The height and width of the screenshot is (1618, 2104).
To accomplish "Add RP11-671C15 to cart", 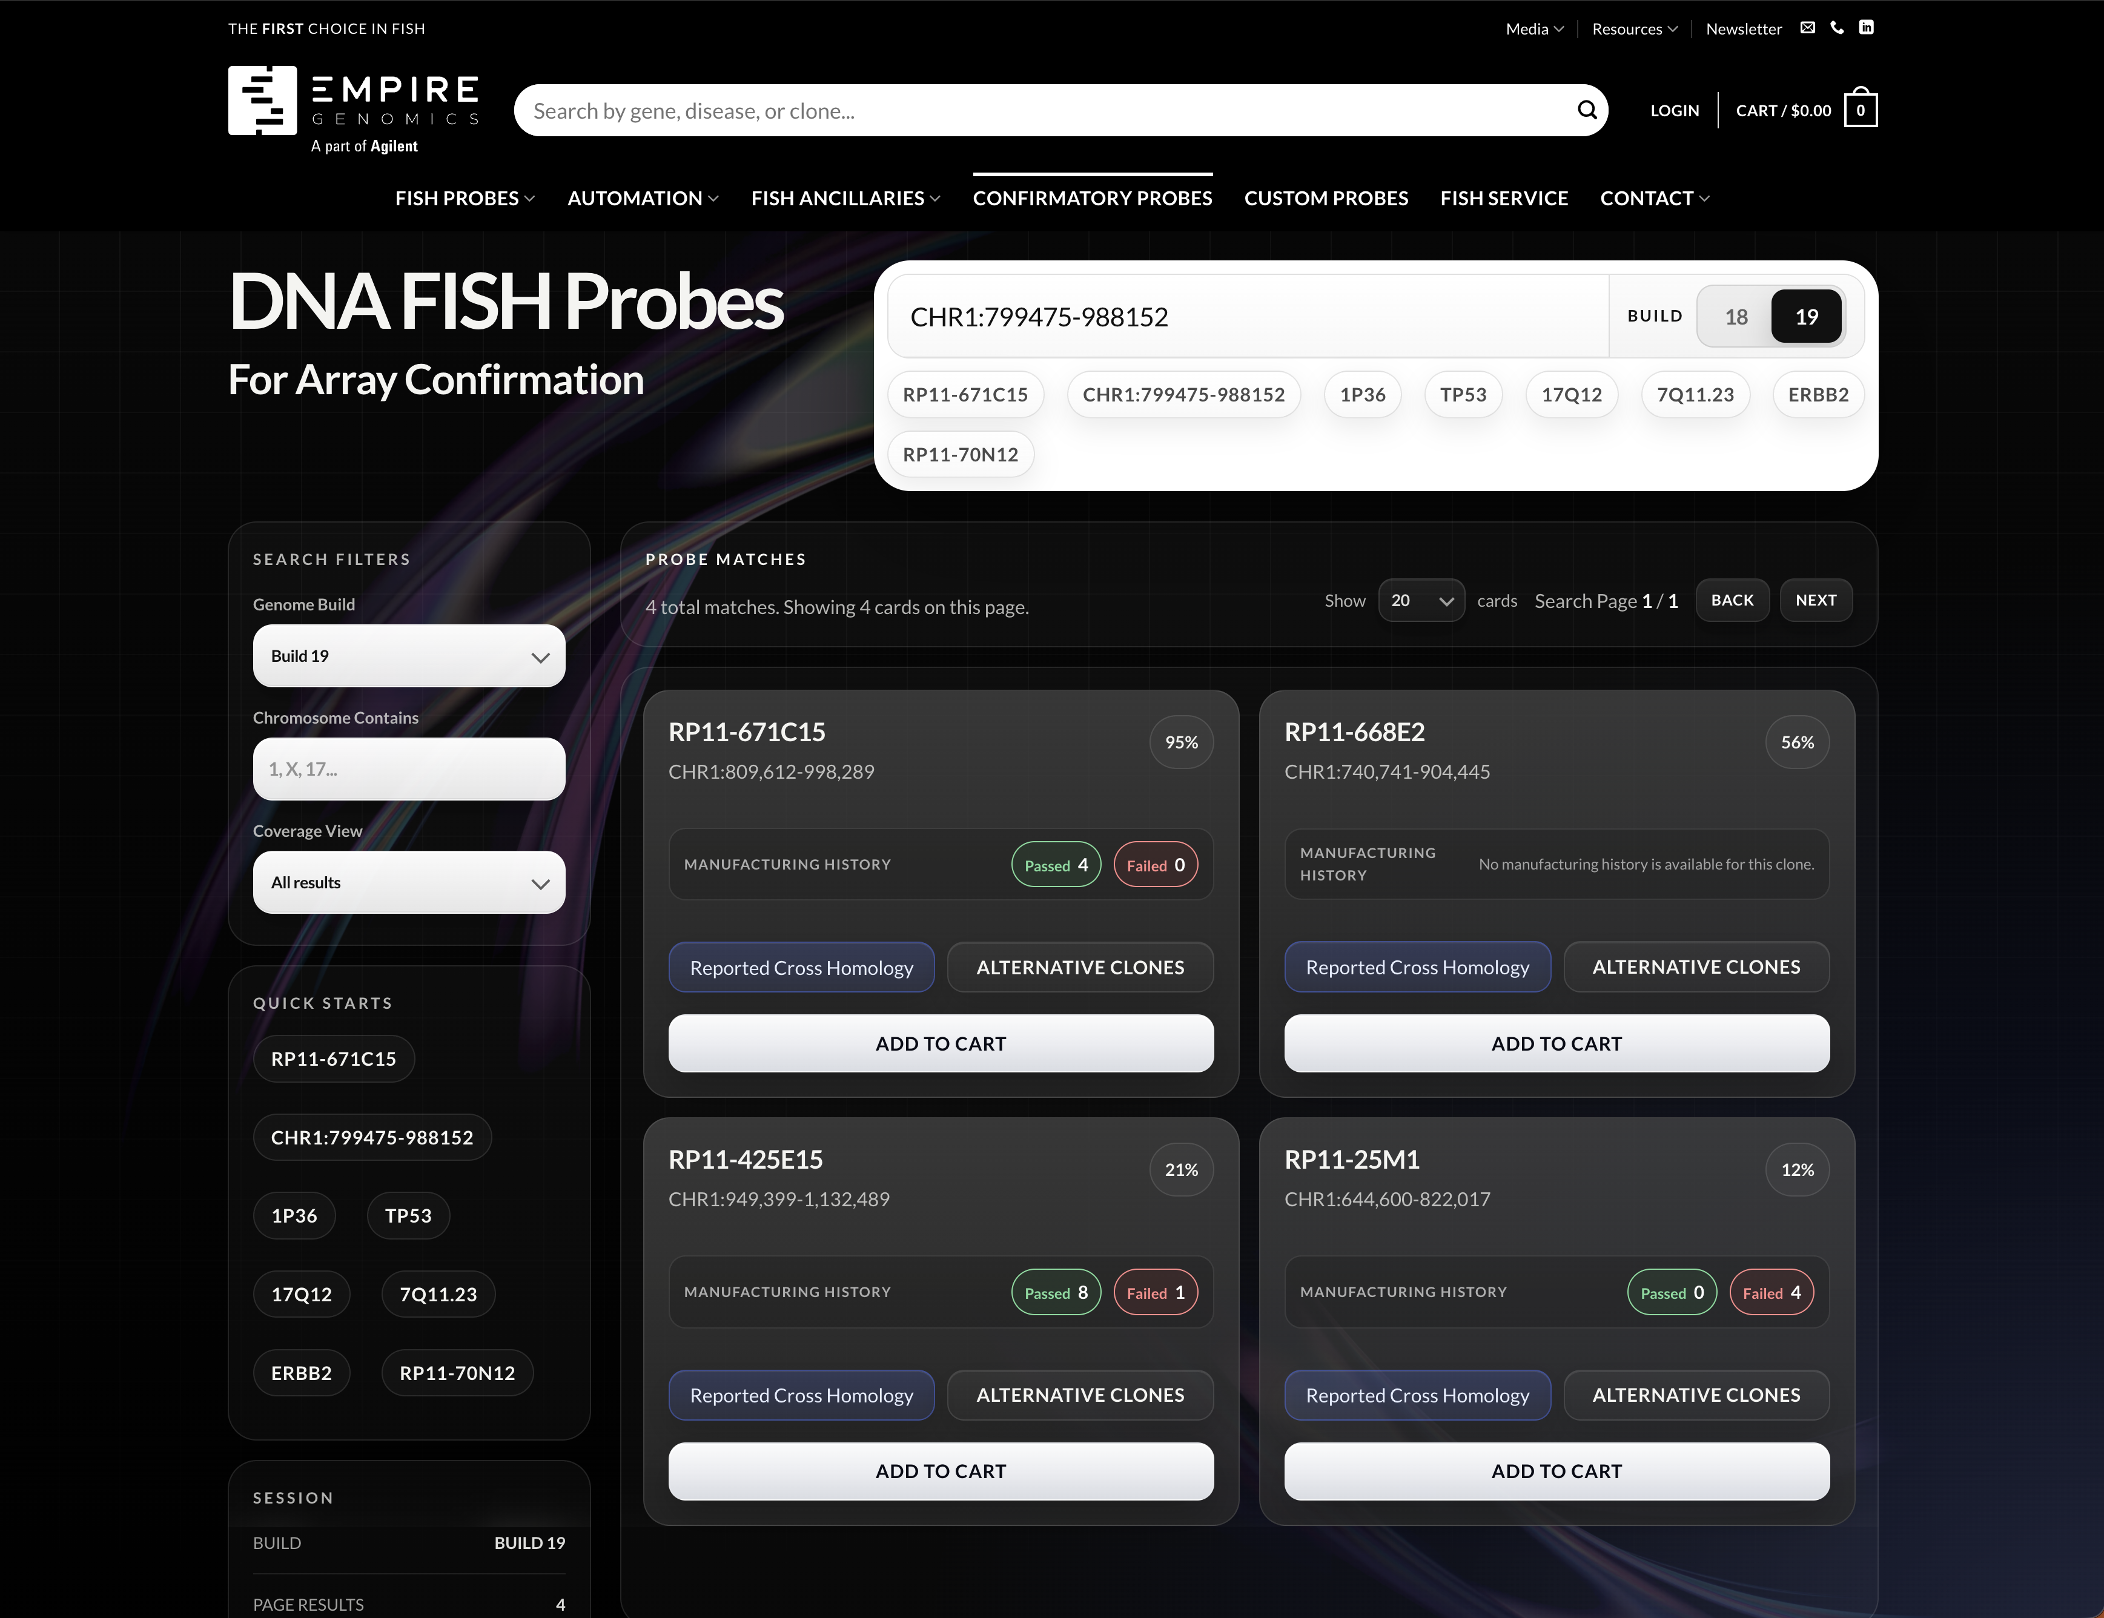I will 940,1043.
